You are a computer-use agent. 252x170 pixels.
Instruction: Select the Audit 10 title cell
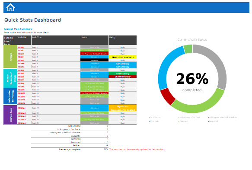point(56,77)
